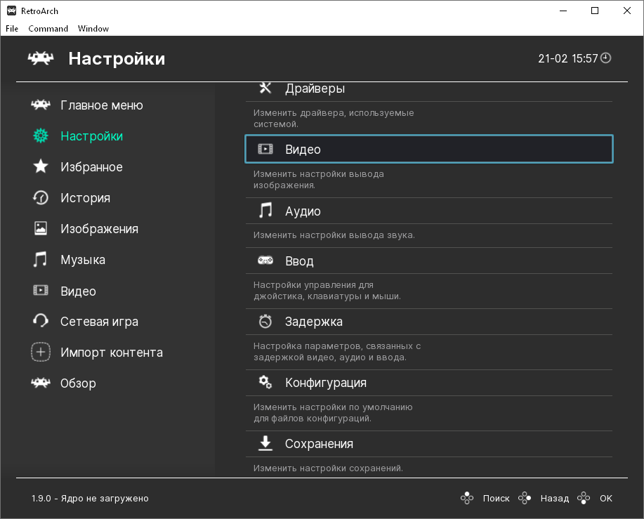Click the description about джойстика, клавиатуры и мыши
644x519 pixels.
coord(327,290)
